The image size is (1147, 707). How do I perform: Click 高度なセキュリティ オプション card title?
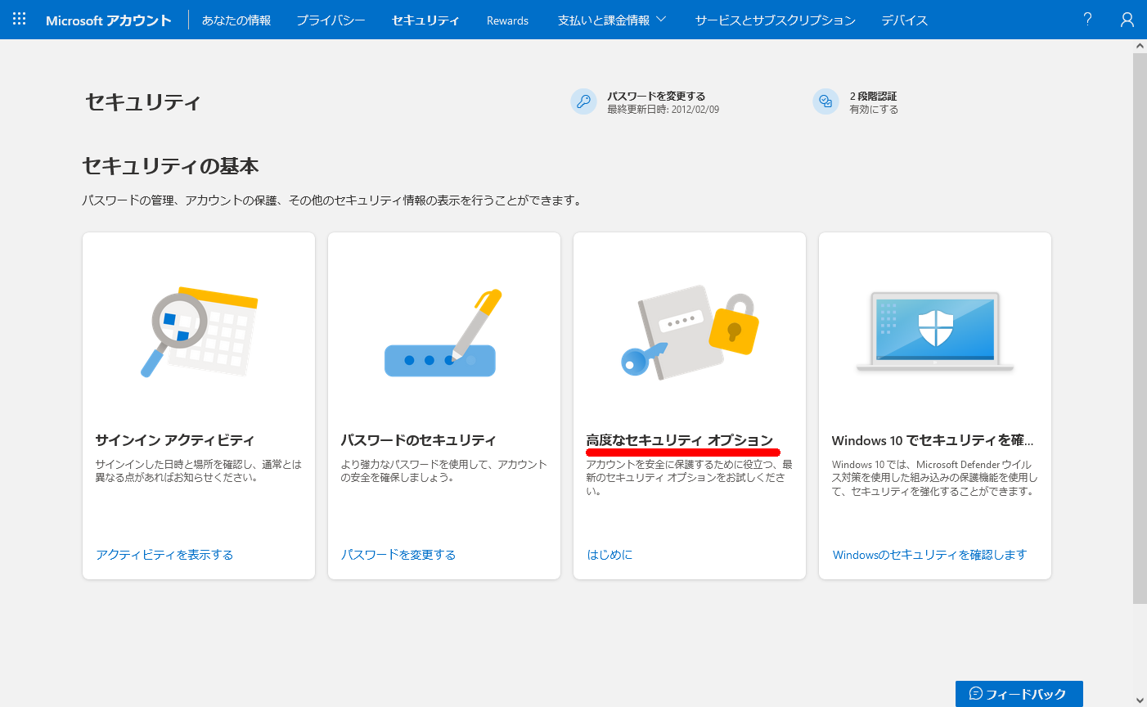[680, 440]
